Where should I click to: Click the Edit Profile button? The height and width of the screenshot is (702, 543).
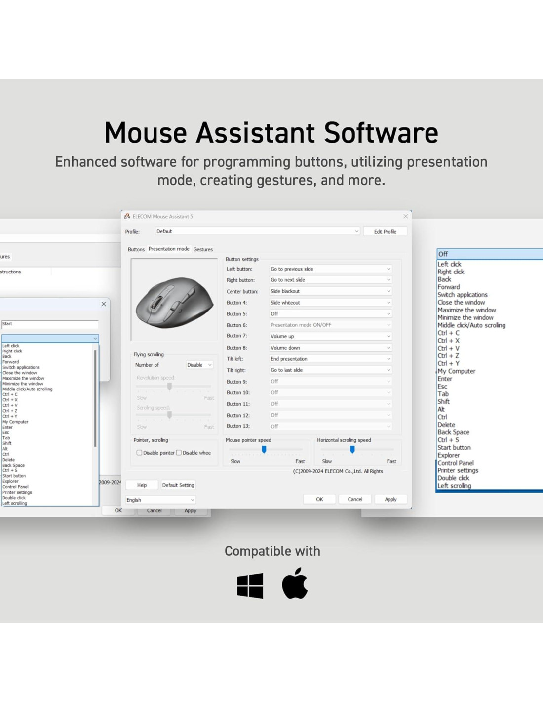point(385,231)
